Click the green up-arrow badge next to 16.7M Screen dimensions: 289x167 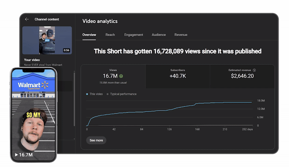(x=121, y=76)
